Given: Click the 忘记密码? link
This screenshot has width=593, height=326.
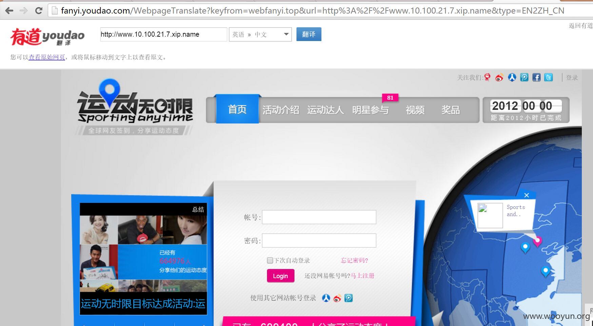Looking at the screenshot, I should [x=354, y=260].
